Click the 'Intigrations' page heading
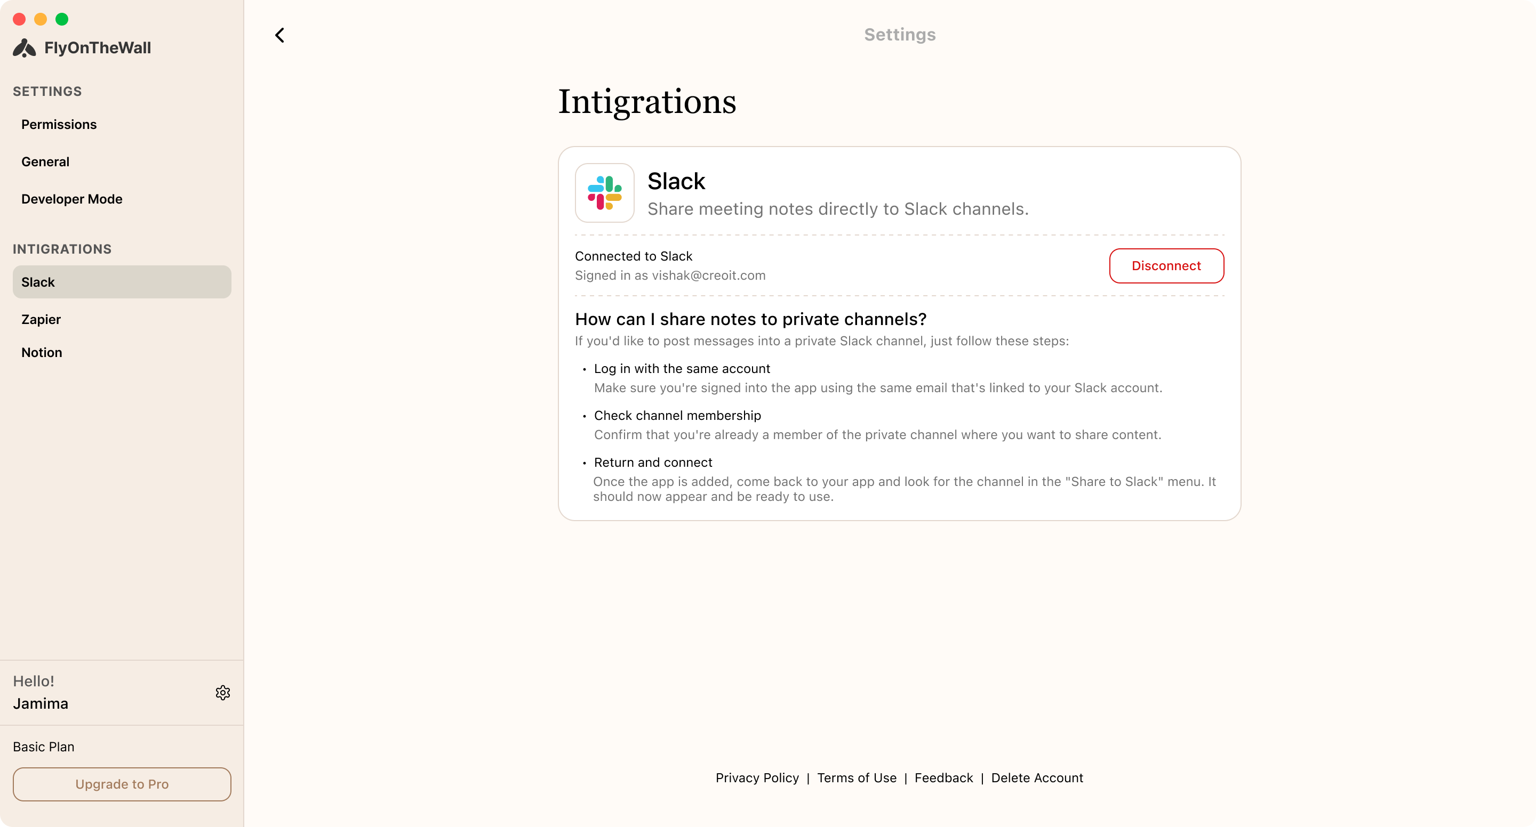This screenshot has height=827, width=1536. click(x=647, y=102)
